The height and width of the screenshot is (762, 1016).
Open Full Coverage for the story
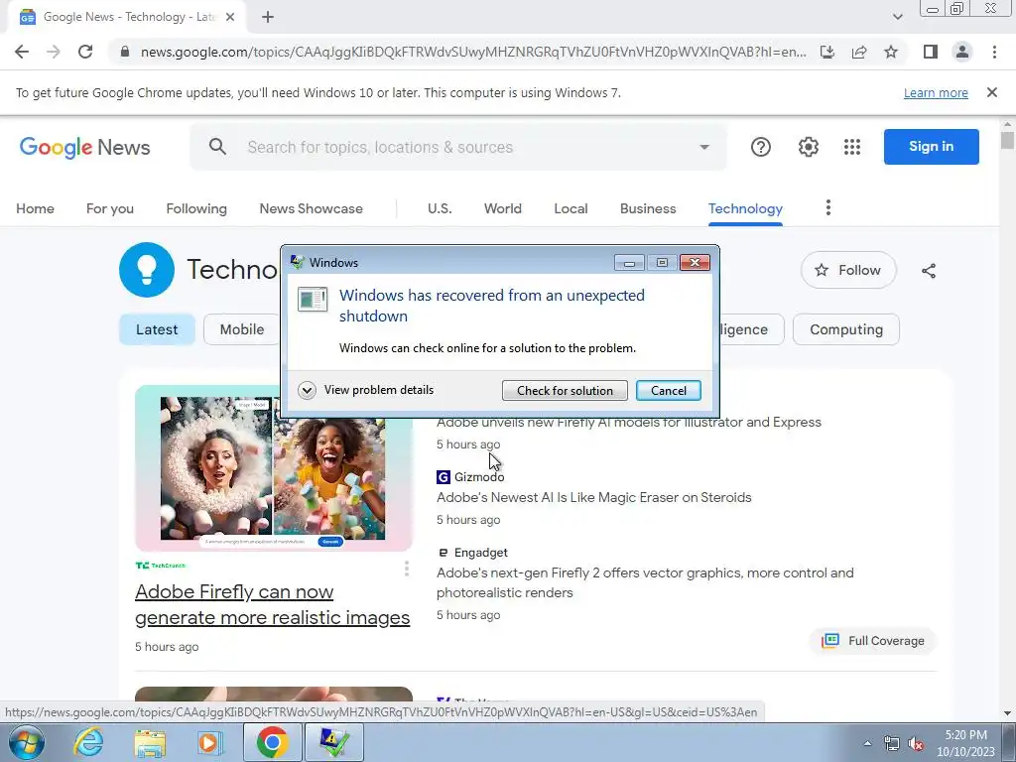tap(873, 641)
